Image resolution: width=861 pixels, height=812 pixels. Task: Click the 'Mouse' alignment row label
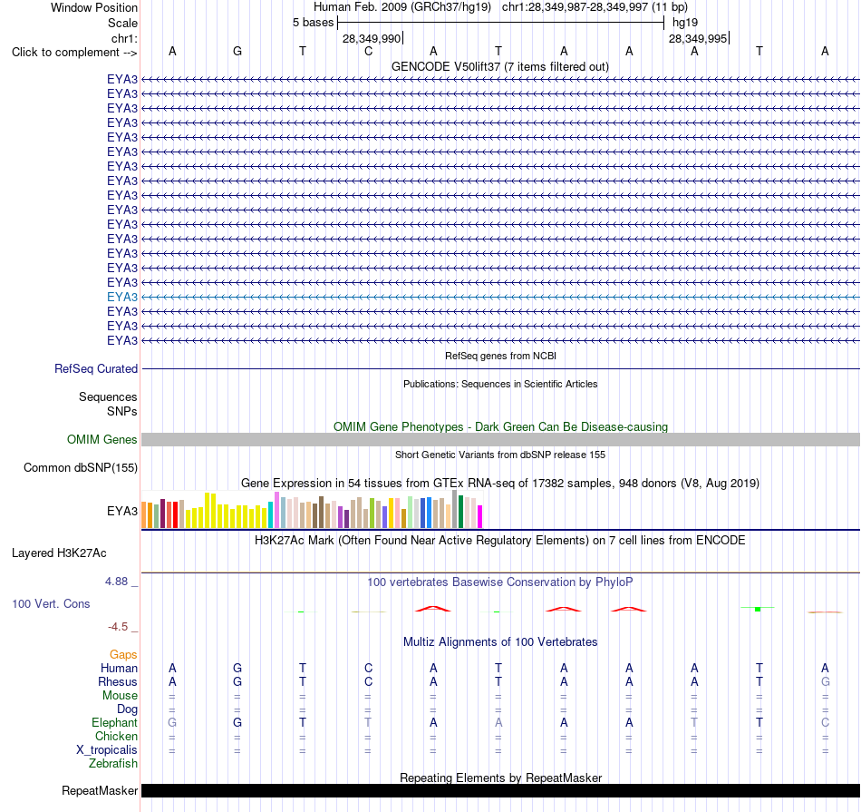pos(120,696)
